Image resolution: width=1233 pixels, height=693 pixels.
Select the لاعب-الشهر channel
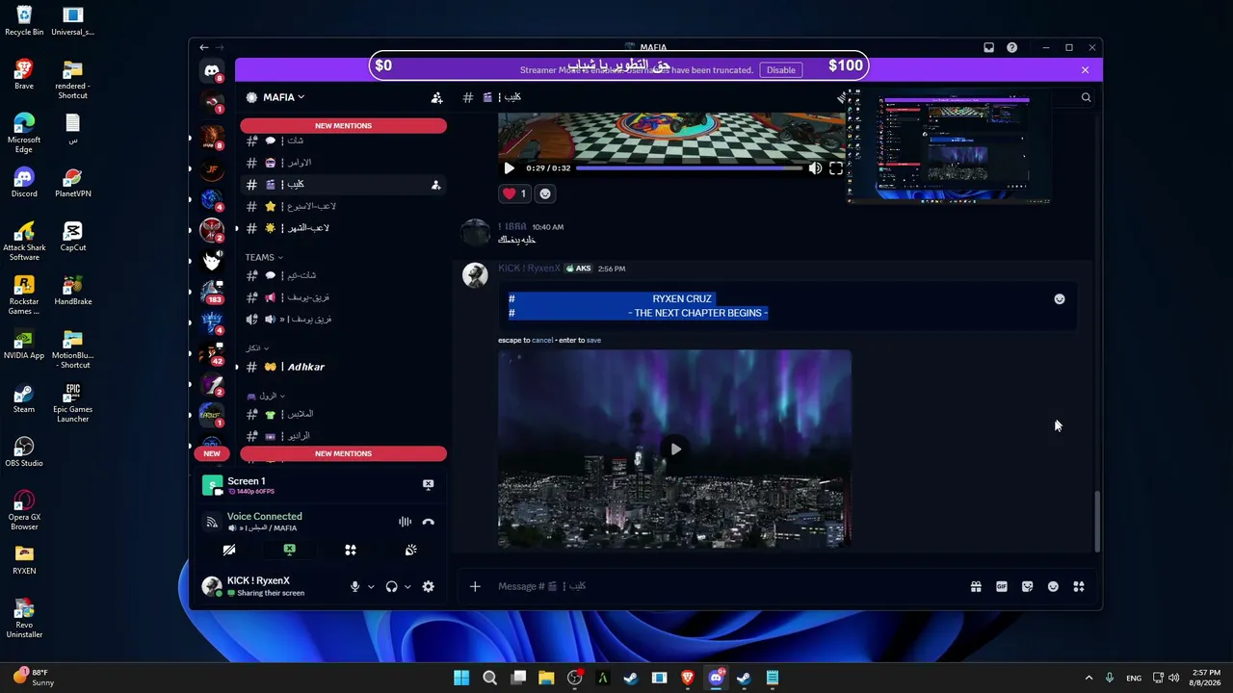click(x=343, y=228)
